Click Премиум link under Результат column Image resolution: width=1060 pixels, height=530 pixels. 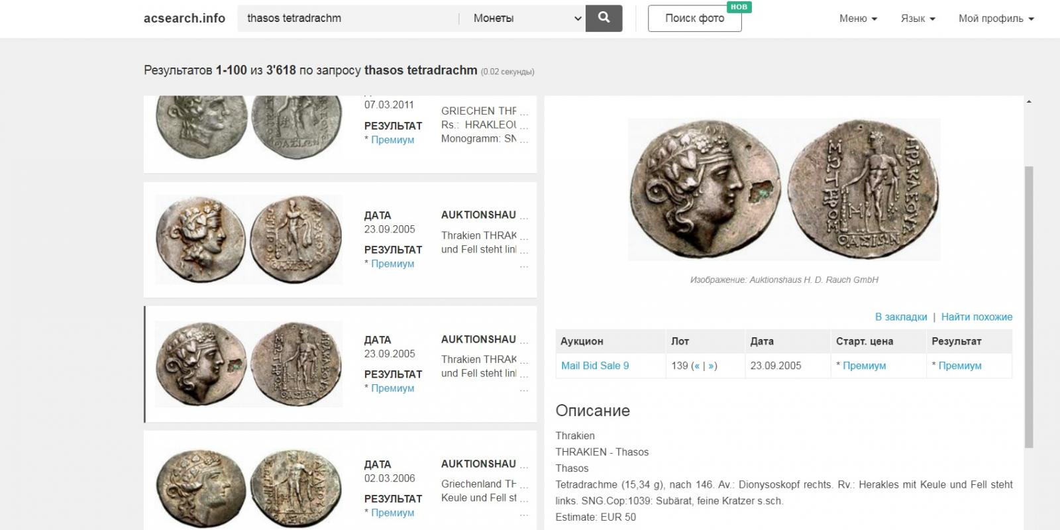(960, 366)
